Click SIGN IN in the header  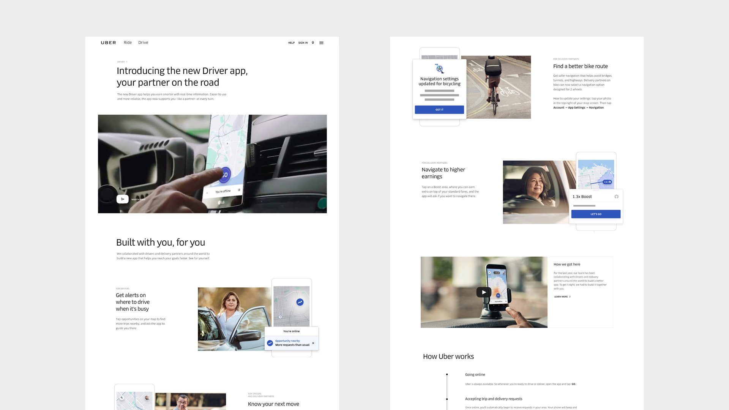coord(303,43)
